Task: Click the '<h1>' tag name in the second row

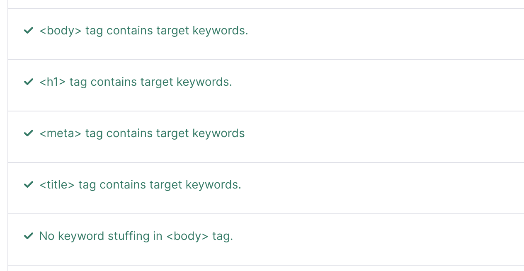Action: (x=53, y=82)
